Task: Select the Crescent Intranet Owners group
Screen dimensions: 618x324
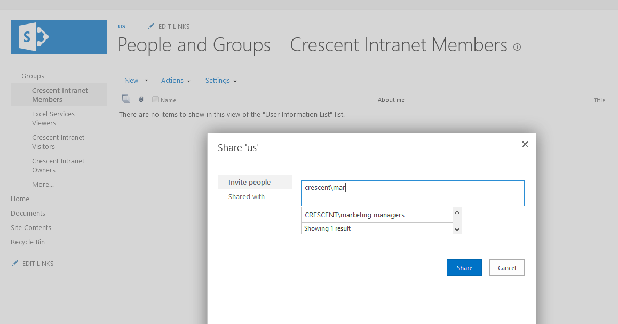Action: click(58, 165)
